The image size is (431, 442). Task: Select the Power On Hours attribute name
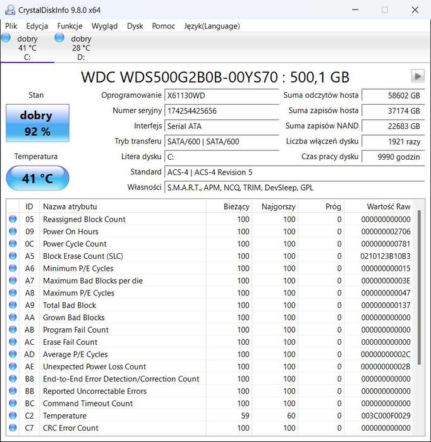point(71,232)
